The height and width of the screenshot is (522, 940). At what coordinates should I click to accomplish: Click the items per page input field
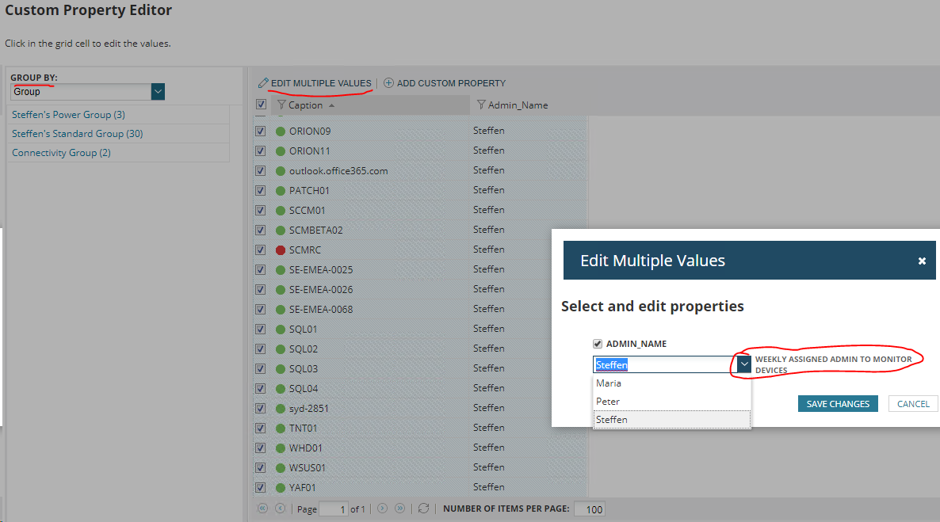pyautogui.click(x=589, y=509)
